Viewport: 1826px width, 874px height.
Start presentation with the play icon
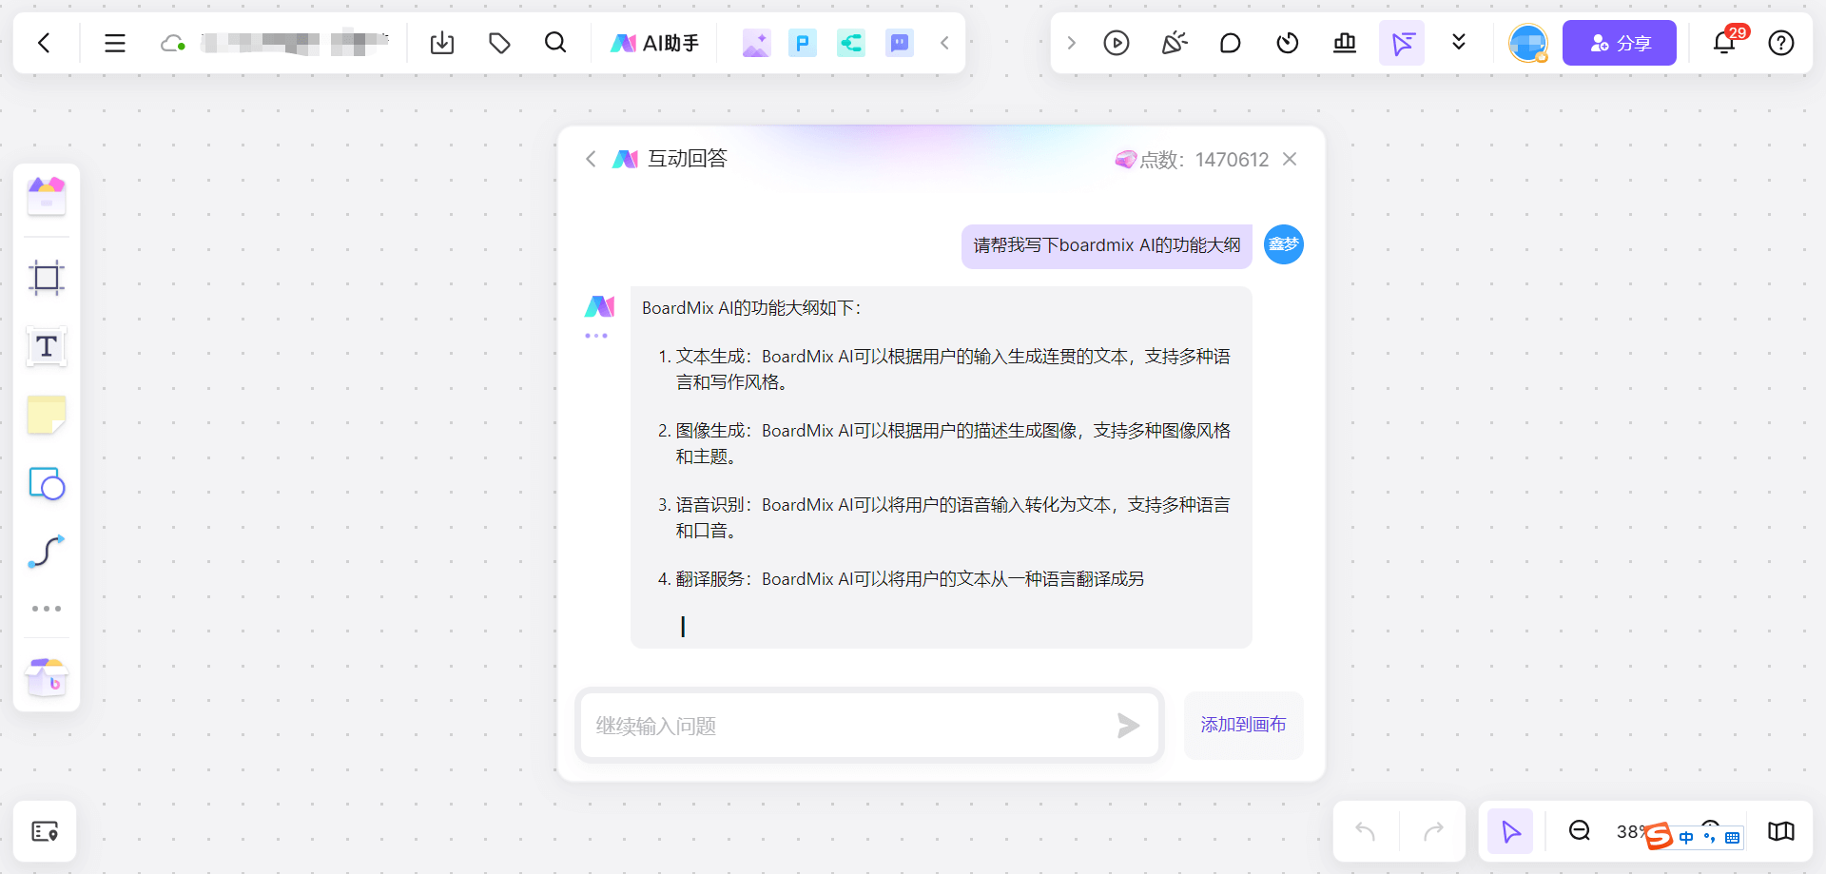(x=1117, y=43)
